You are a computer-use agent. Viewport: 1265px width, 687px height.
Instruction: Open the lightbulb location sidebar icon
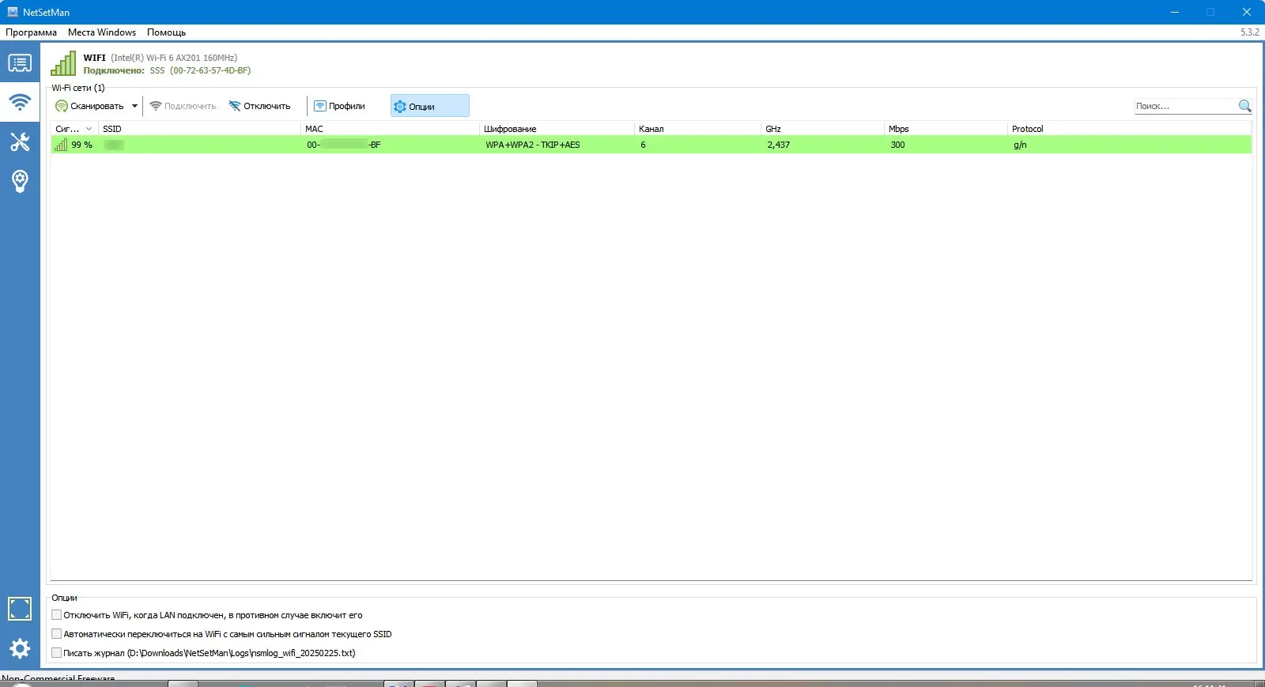point(20,181)
